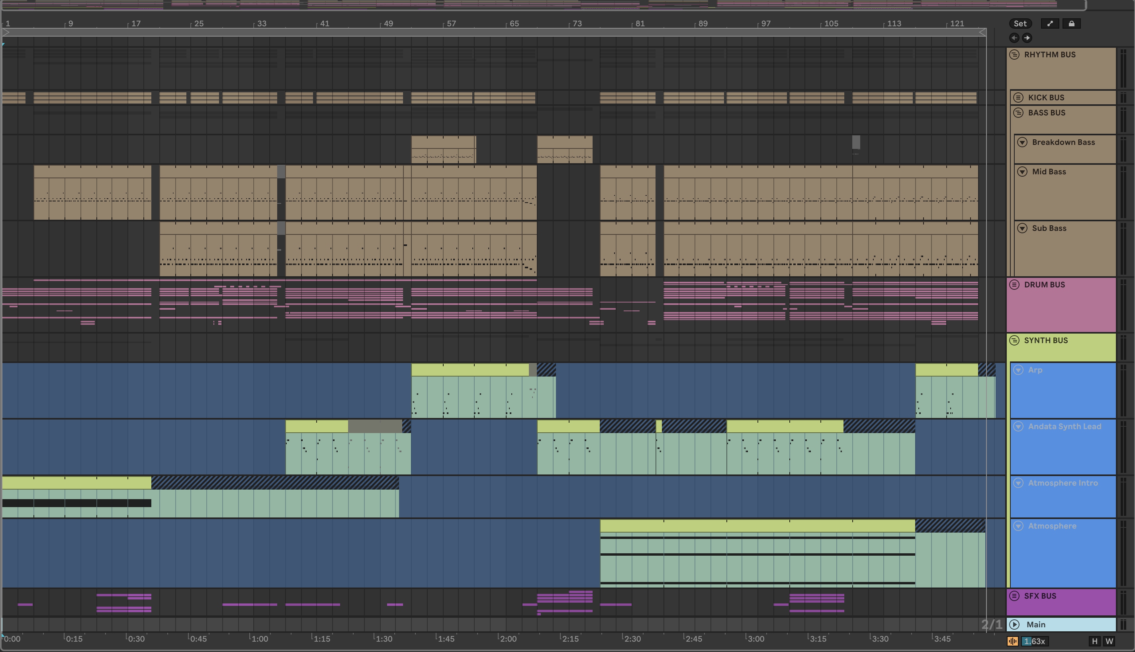Select first Arp clip header at bar 53
The height and width of the screenshot is (652, 1135).
coord(470,370)
